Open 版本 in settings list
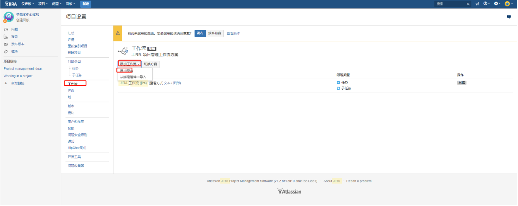 tap(71, 106)
